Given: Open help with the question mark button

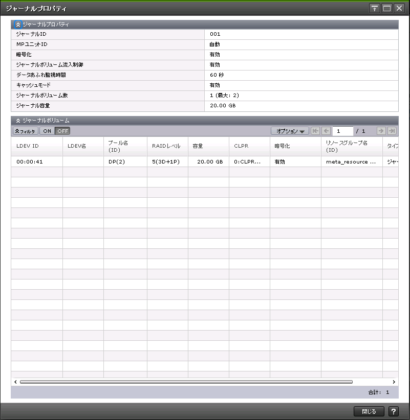Looking at the screenshot, I should coord(393,411).
